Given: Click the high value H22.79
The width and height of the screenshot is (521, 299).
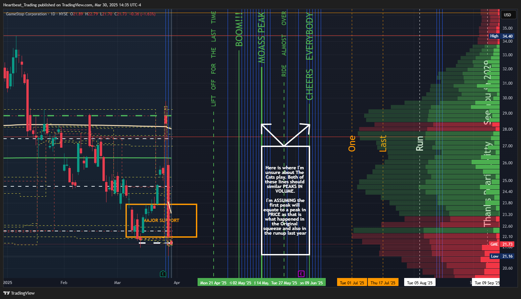Looking at the screenshot, I should tap(91, 14).
